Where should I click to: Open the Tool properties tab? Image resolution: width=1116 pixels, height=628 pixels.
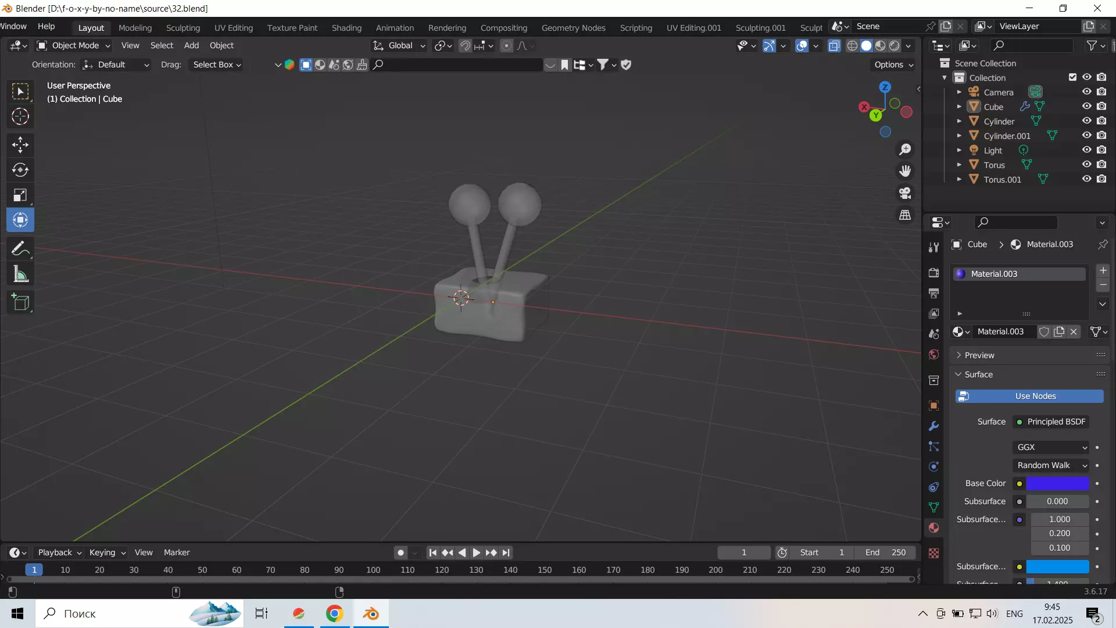coord(933,247)
